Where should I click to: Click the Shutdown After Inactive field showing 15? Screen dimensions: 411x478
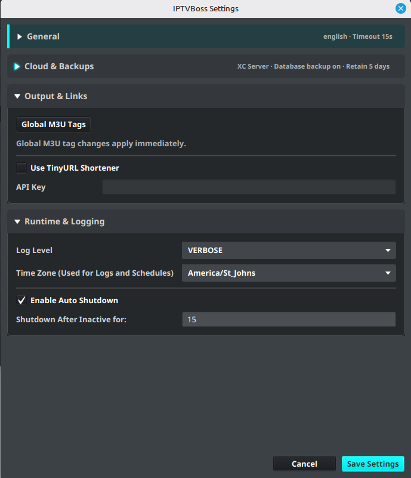tap(289, 319)
